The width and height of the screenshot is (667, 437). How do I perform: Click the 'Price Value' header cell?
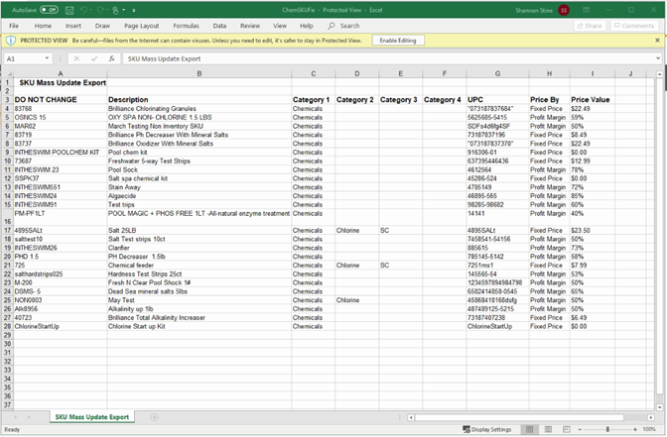tap(593, 100)
